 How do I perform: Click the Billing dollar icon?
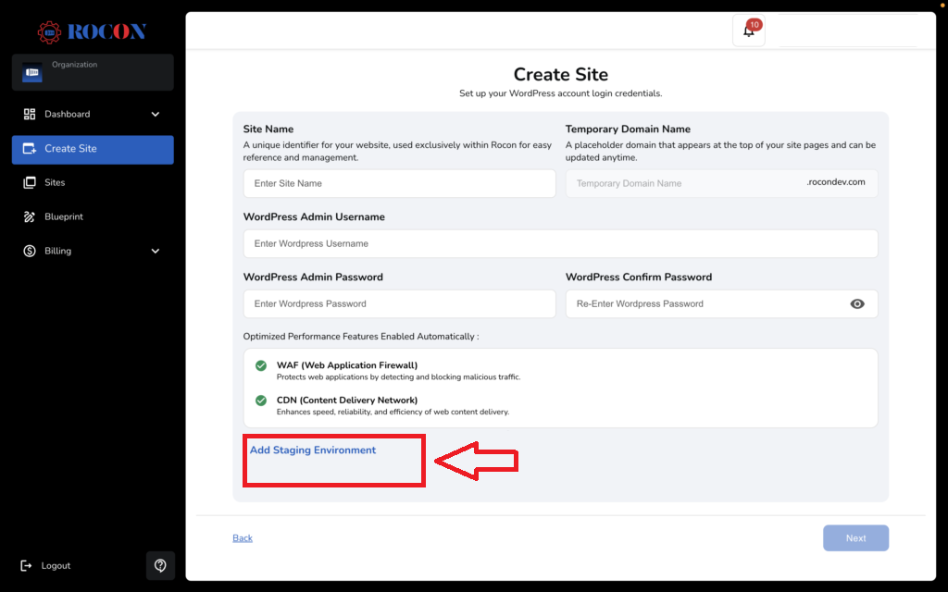coord(29,251)
